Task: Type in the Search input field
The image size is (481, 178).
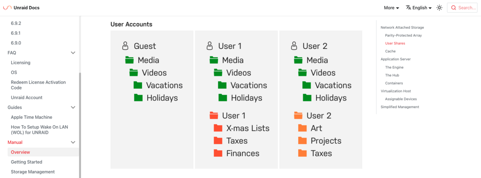Action: (x=467, y=8)
